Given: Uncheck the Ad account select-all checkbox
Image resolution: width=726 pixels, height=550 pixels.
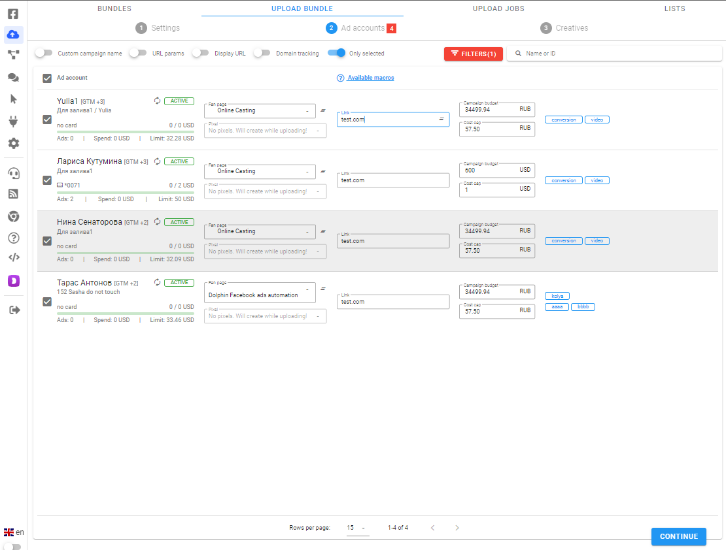Looking at the screenshot, I should coord(47,78).
